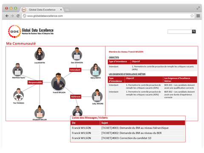Click the search magnifier button
The height and width of the screenshot is (153, 204).
[194, 31]
